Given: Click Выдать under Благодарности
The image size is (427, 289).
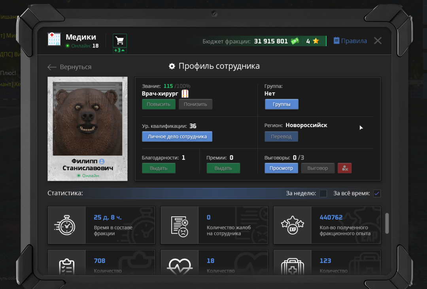Looking at the screenshot, I should click(159, 168).
